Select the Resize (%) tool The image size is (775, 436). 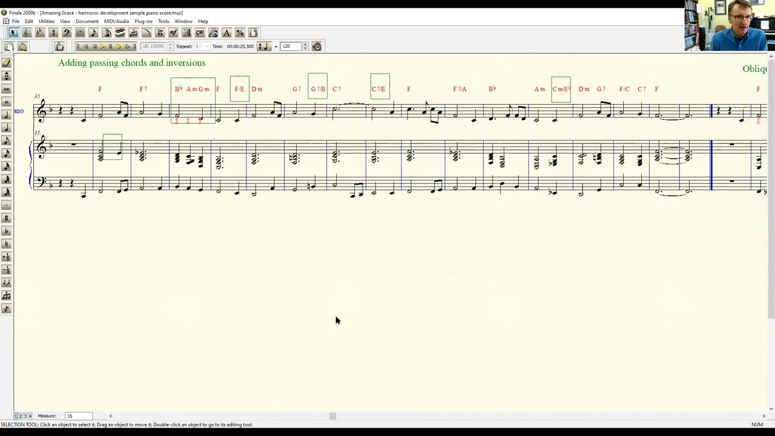coord(240,33)
